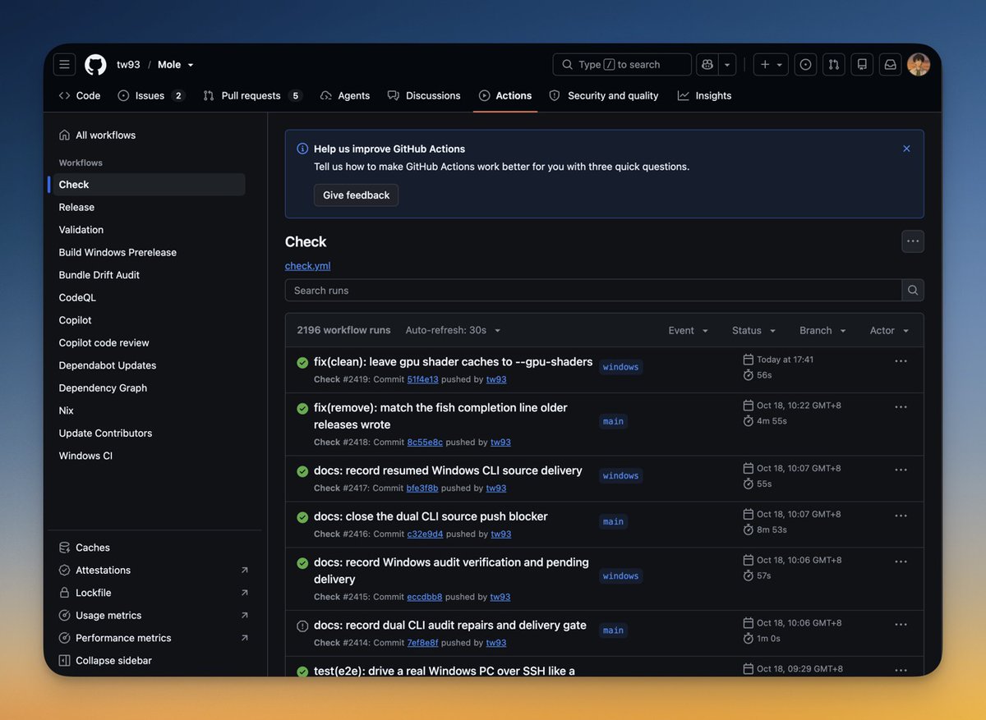Image resolution: width=986 pixels, height=720 pixels.
Task: Open the options menu for run #2419
Action: 901,361
